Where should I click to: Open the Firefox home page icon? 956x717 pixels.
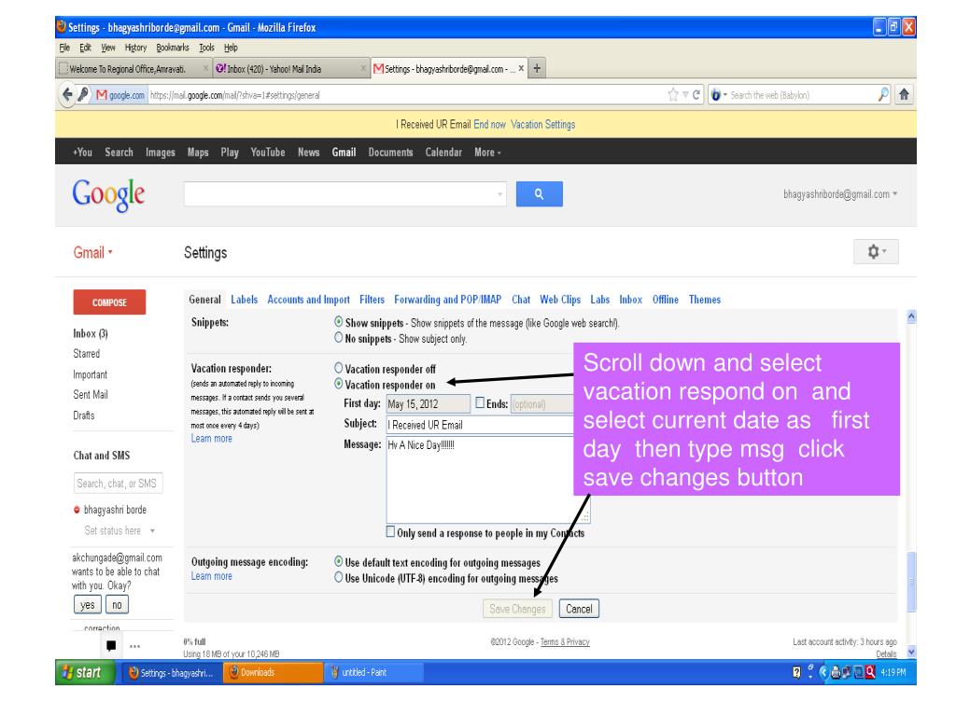pyautogui.click(x=904, y=94)
